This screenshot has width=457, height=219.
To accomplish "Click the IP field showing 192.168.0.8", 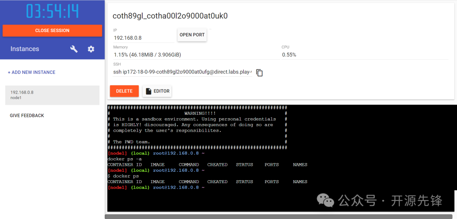I will (144, 38).
